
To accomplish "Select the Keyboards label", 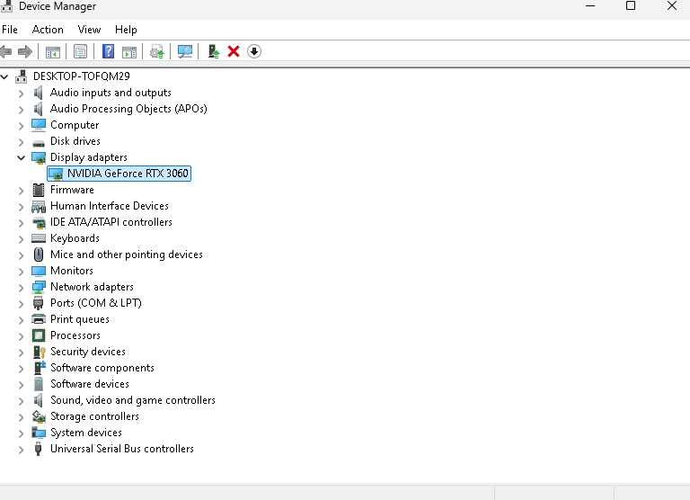I will pyautogui.click(x=75, y=238).
